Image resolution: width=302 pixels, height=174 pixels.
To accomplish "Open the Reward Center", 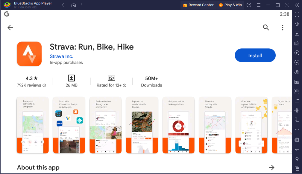I will pos(198,5).
